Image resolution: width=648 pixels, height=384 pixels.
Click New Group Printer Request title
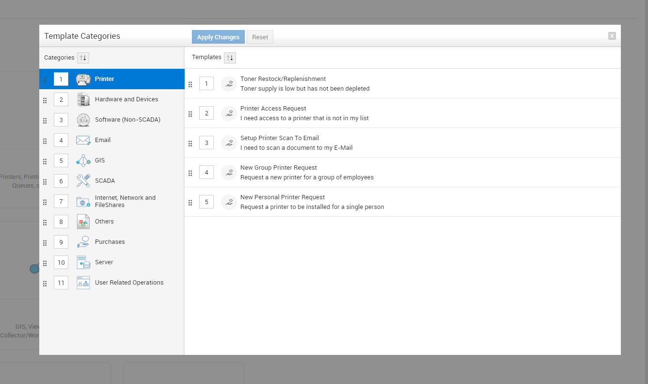[279, 168]
